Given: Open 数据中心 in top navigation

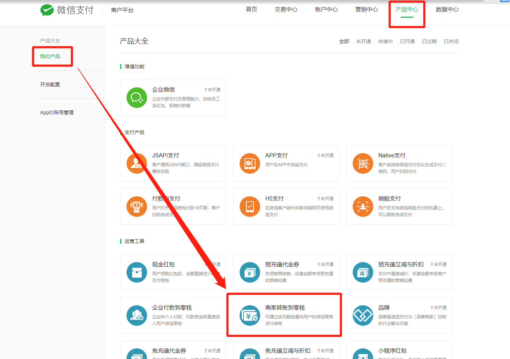Looking at the screenshot, I should point(447,10).
